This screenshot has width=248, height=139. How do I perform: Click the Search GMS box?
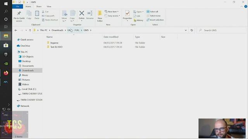tap(221, 30)
